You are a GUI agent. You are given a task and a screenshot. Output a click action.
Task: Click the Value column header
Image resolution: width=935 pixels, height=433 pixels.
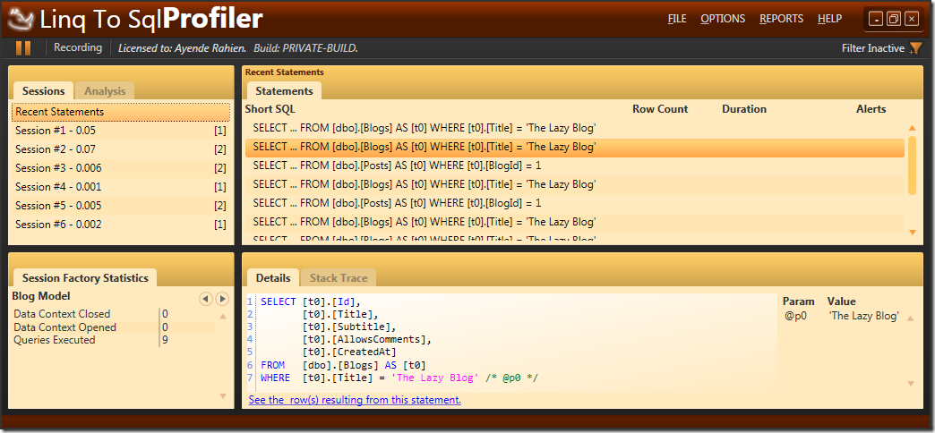841,301
